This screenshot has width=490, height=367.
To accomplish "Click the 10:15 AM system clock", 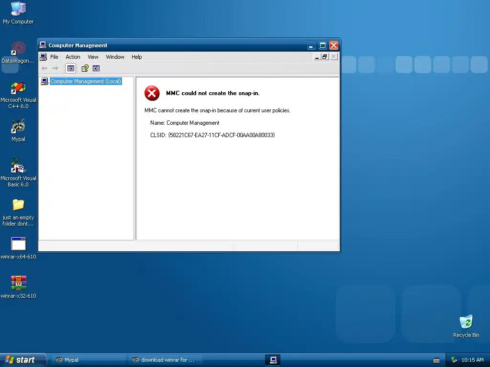I will pyautogui.click(x=472, y=360).
